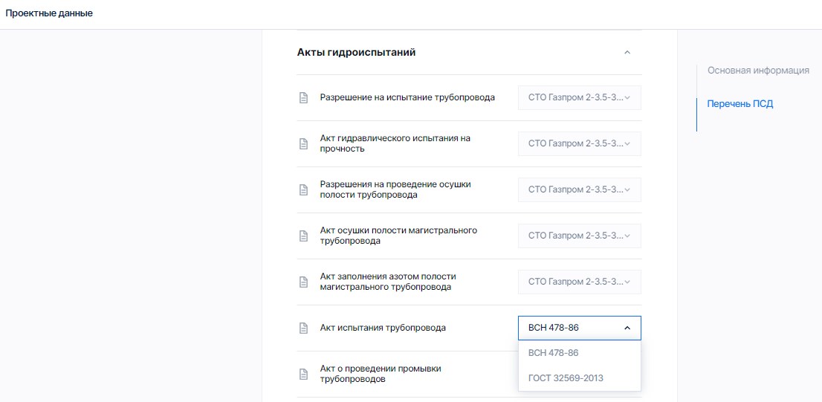Click document icon beside Разрешения на проведение осушки
Viewport: 822px width, 402px height.
[303, 190]
